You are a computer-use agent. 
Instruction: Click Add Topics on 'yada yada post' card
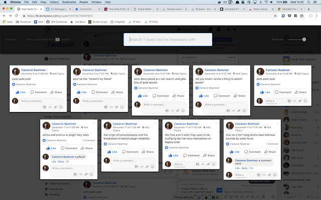tap(57, 73)
